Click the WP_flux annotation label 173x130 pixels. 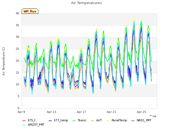(30, 11)
